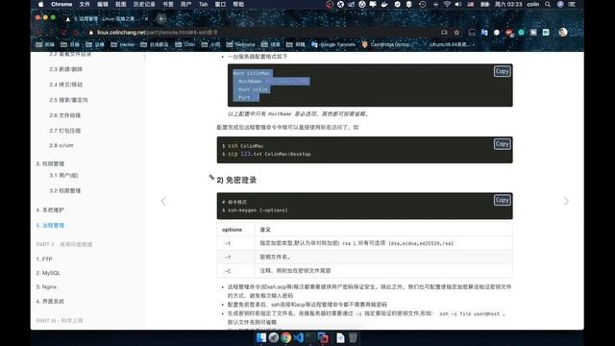Go to the next page arrow
Screen dimensions: 615x346
coord(566,201)
